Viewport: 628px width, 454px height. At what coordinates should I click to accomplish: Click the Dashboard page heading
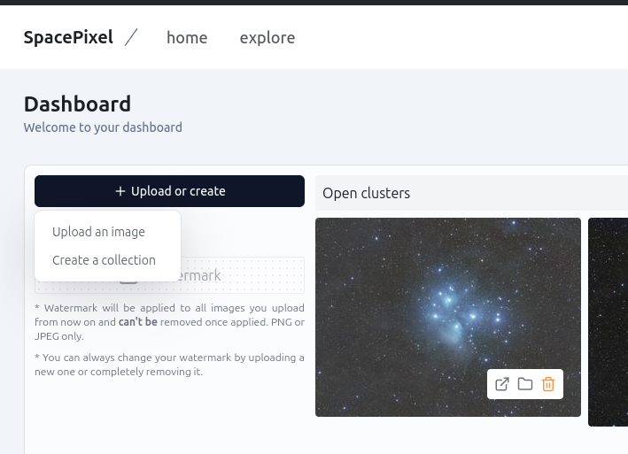[x=77, y=104]
